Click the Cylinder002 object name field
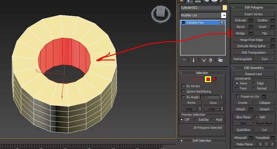This screenshot has height=149, width=277. coord(201,8)
